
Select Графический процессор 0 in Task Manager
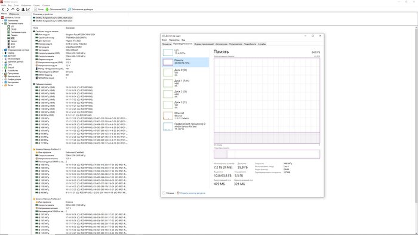pyautogui.click(x=186, y=126)
